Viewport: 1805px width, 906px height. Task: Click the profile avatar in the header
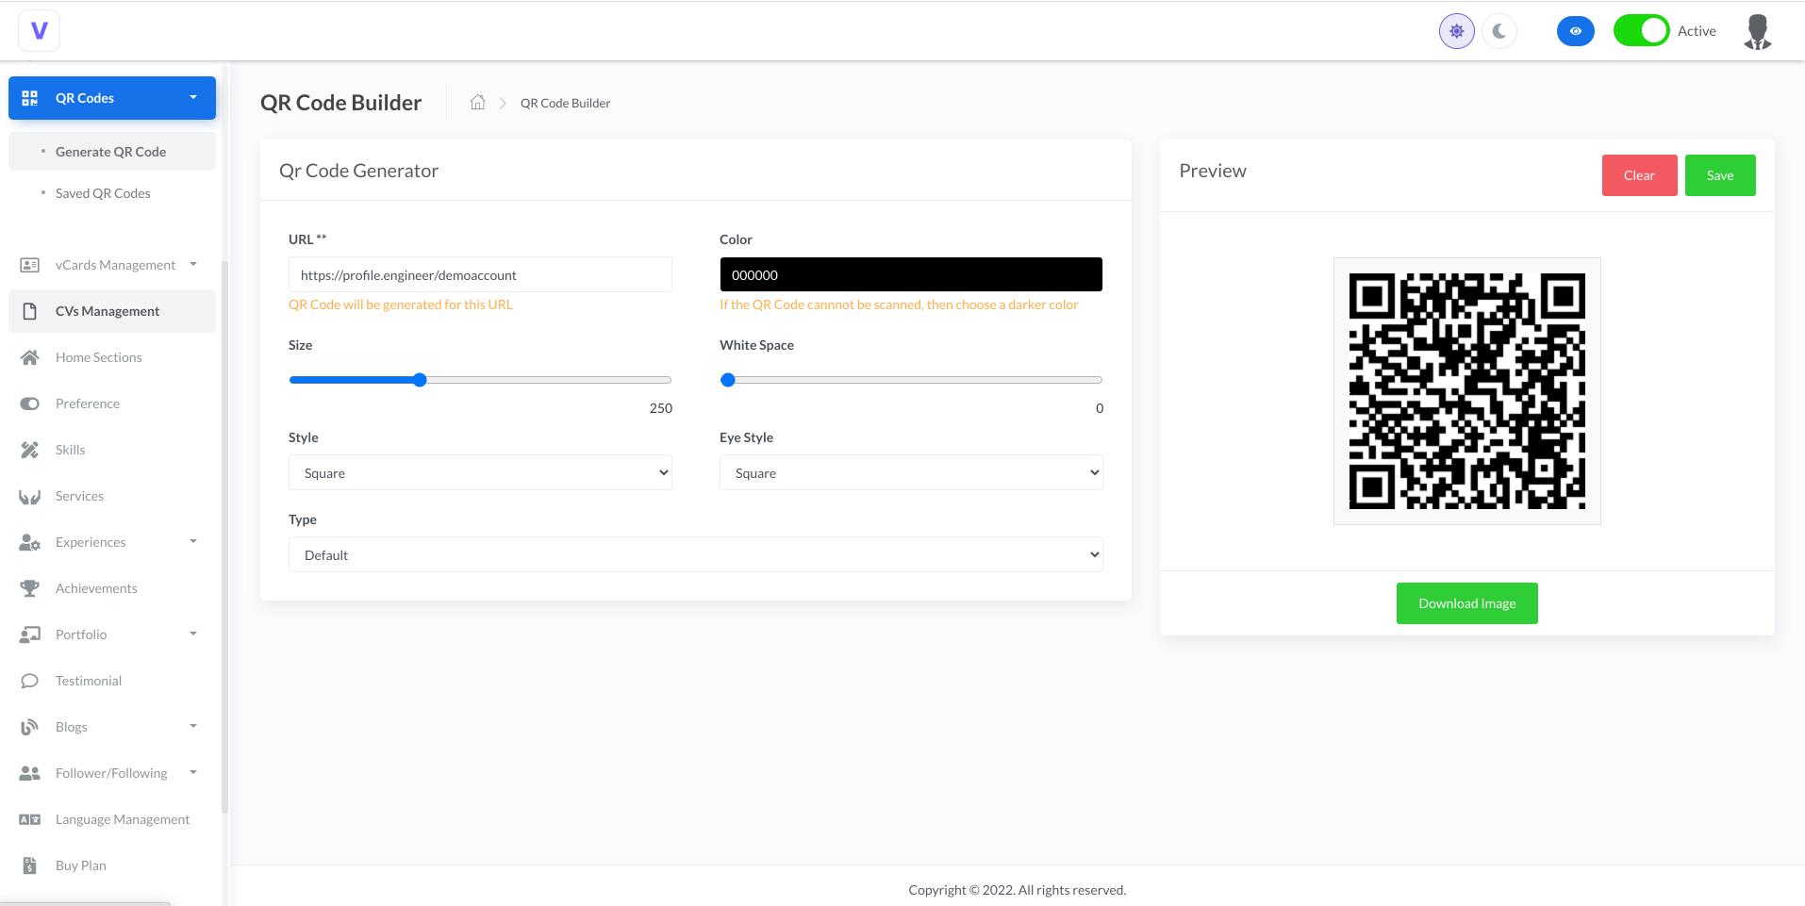point(1755,30)
